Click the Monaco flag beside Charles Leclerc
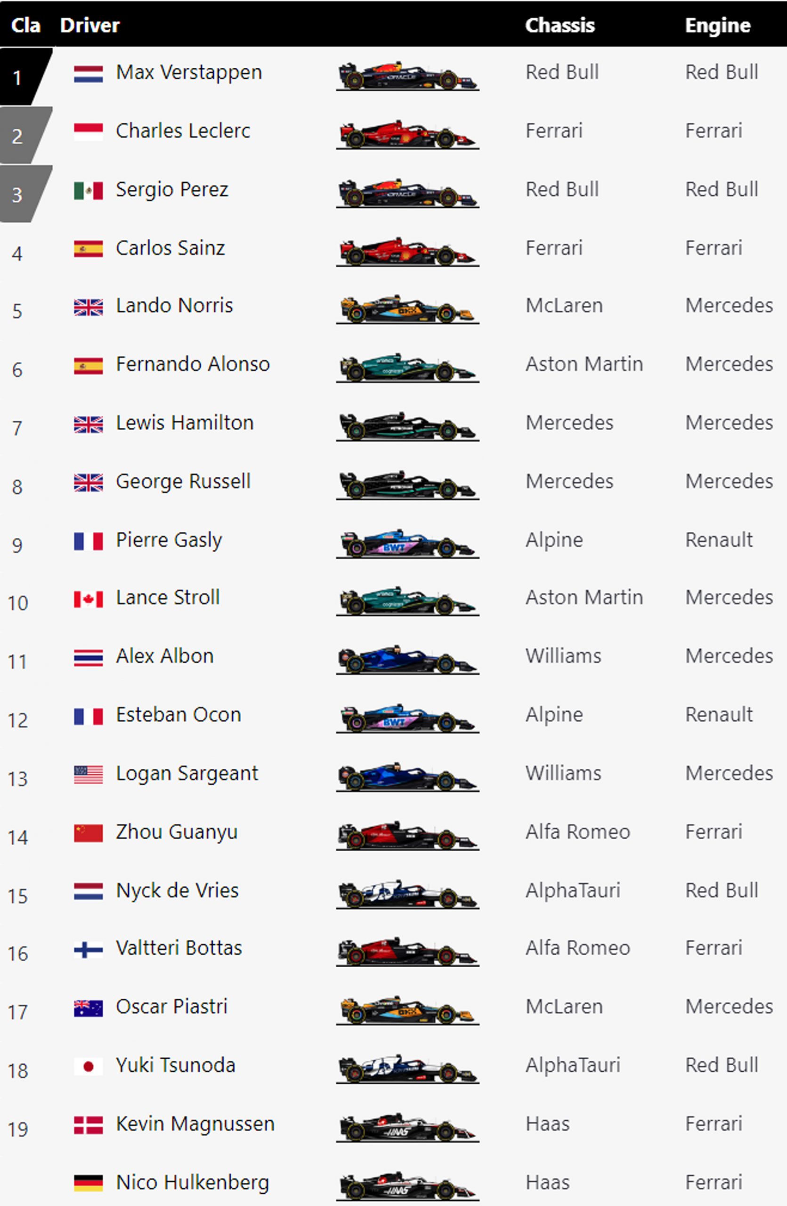The width and height of the screenshot is (787, 1206). click(x=88, y=132)
